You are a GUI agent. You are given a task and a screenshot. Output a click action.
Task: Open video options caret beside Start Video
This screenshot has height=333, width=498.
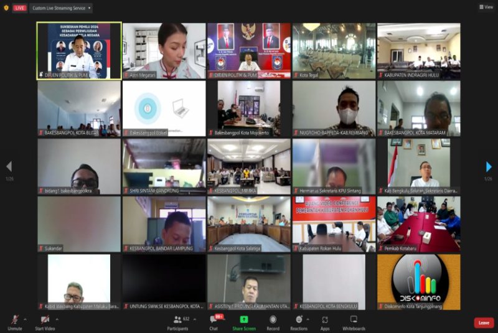click(57, 319)
